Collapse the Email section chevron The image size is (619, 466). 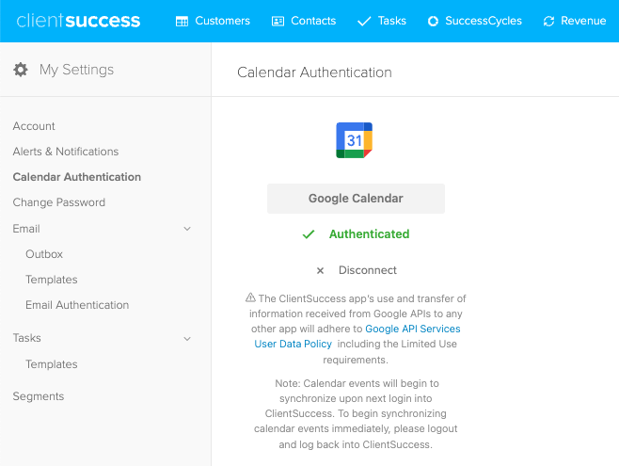point(187,229)
